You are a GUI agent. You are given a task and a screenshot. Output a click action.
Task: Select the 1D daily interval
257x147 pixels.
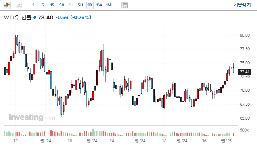tap(90, 5)
